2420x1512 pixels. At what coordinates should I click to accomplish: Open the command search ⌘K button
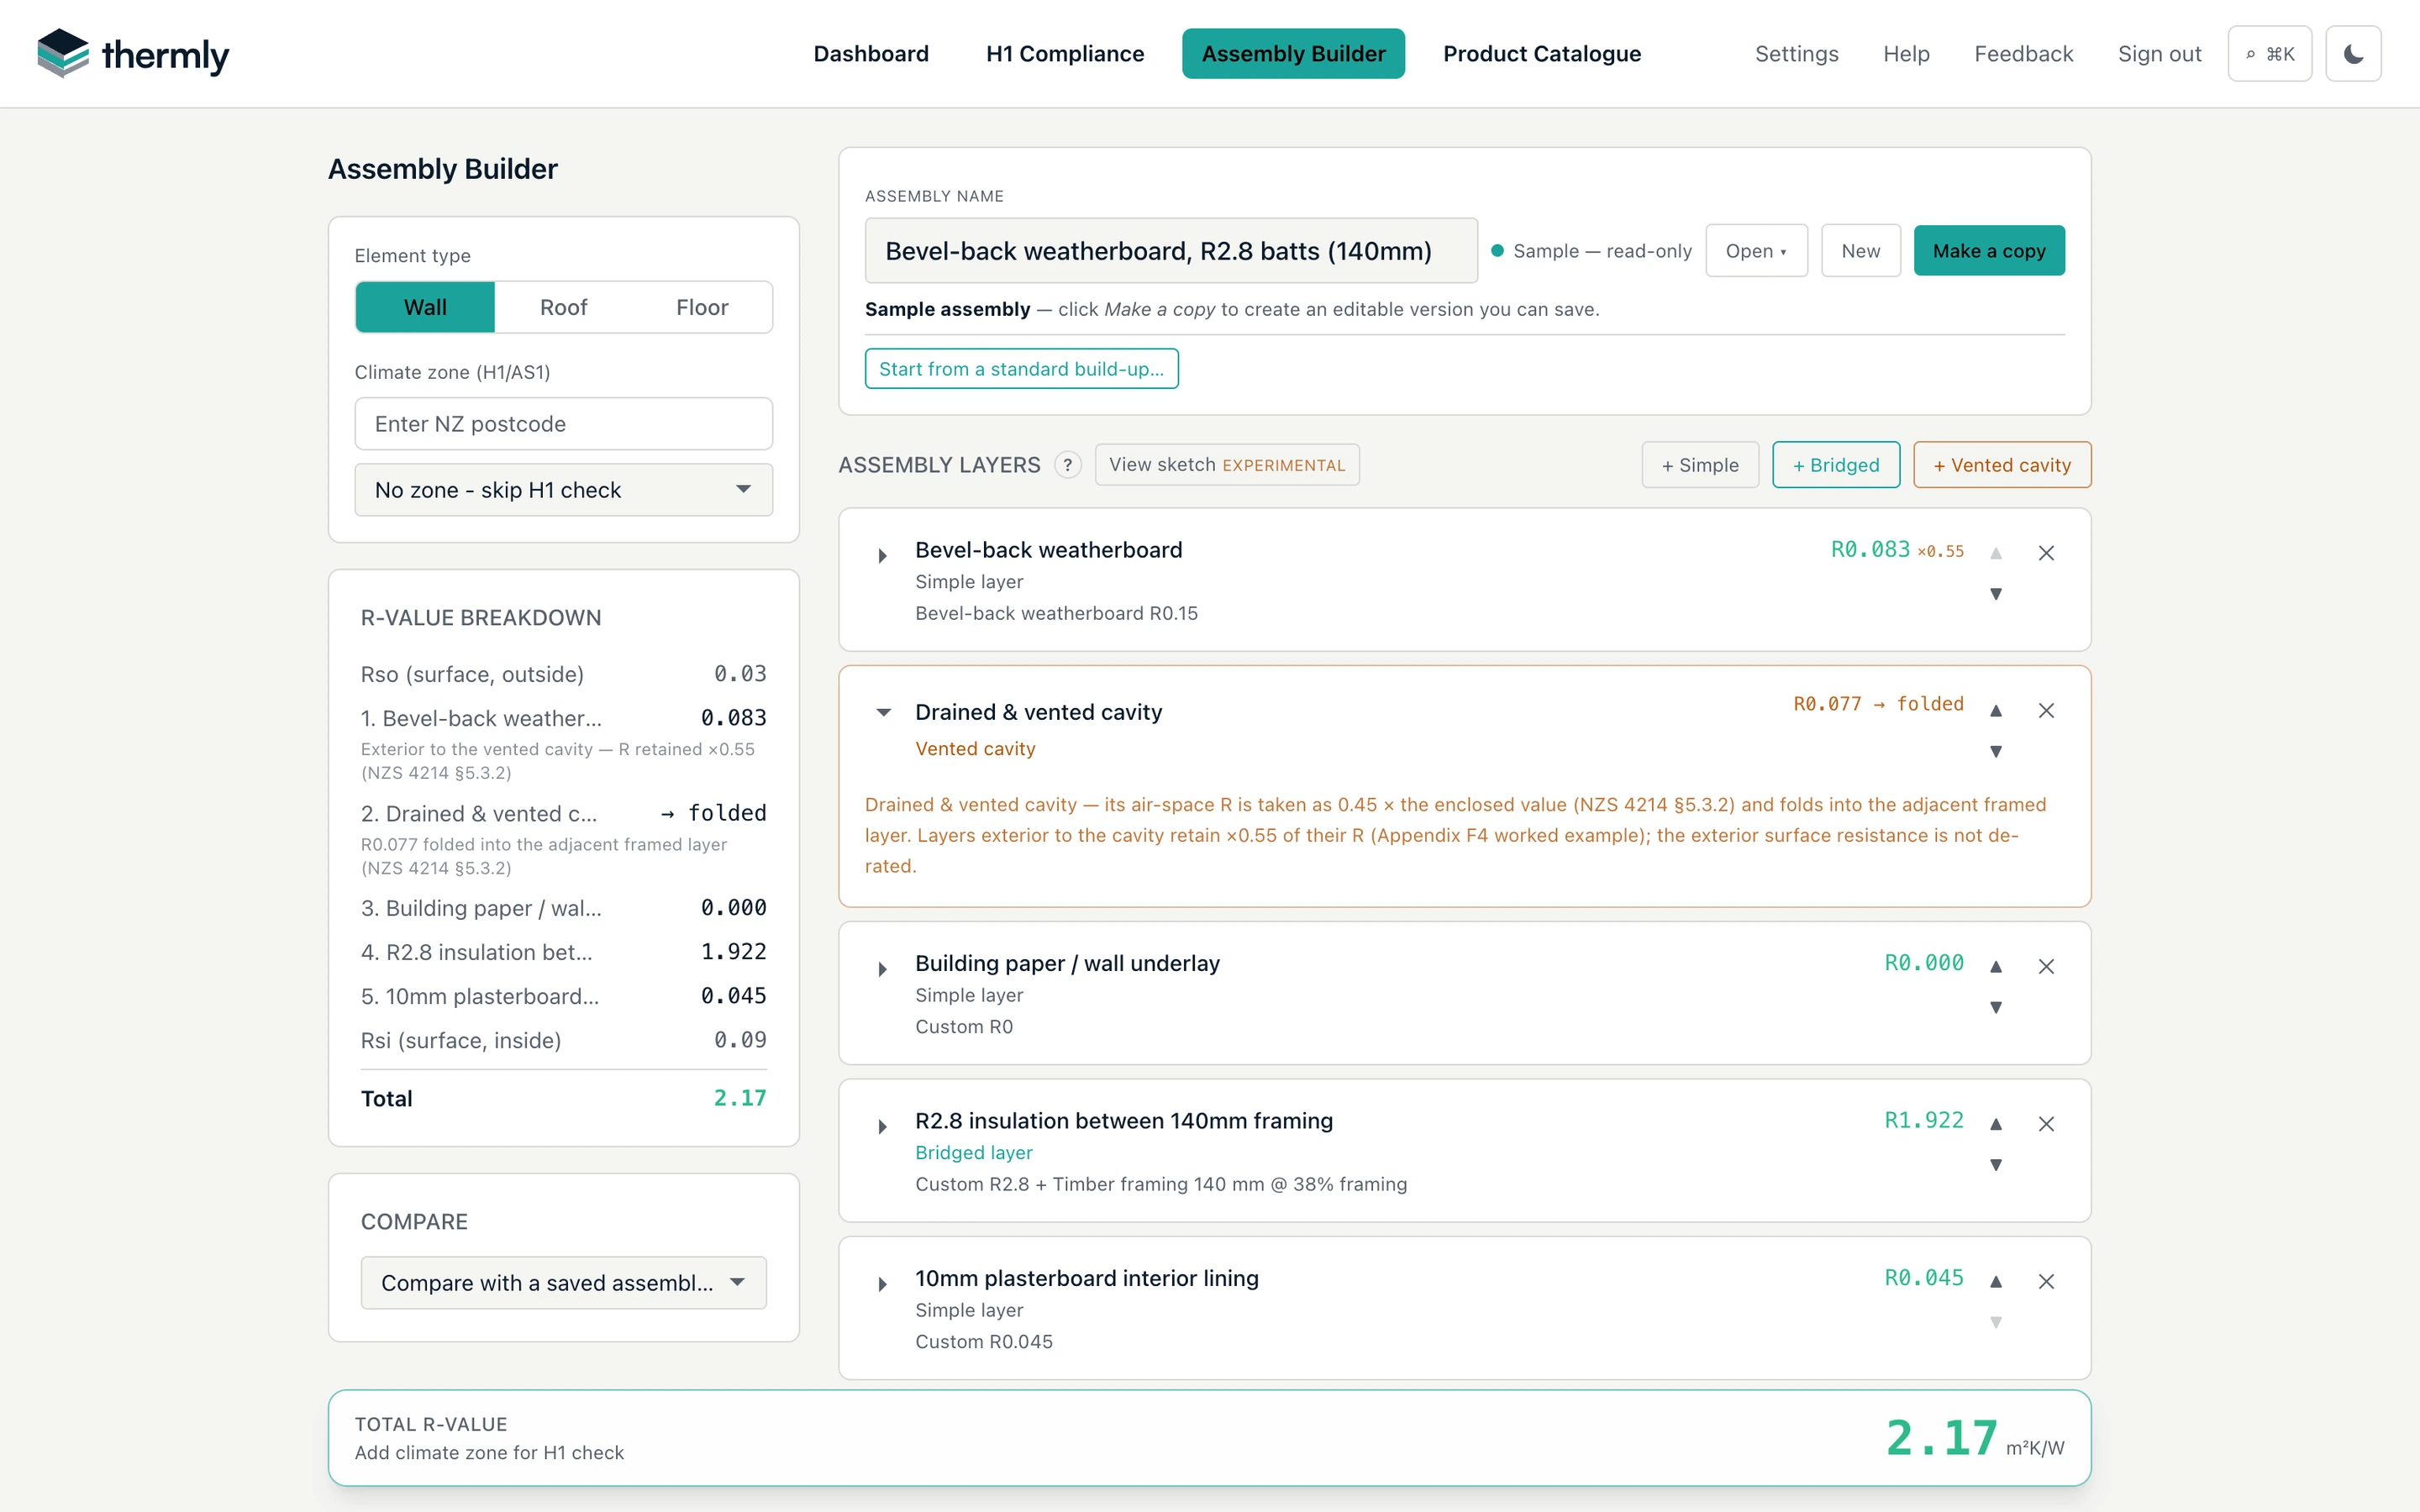2269,54
